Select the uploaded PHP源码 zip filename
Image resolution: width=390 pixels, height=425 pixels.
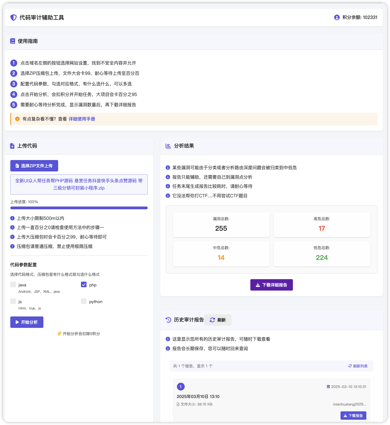click(79, 184)
